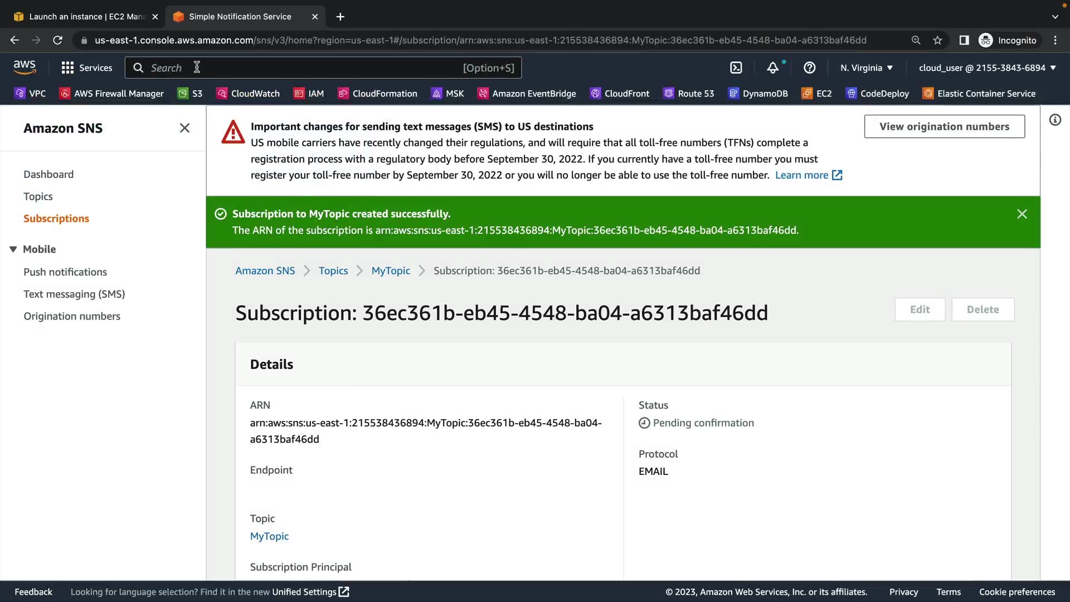Bookmark this page with star icon

point(937,40)
